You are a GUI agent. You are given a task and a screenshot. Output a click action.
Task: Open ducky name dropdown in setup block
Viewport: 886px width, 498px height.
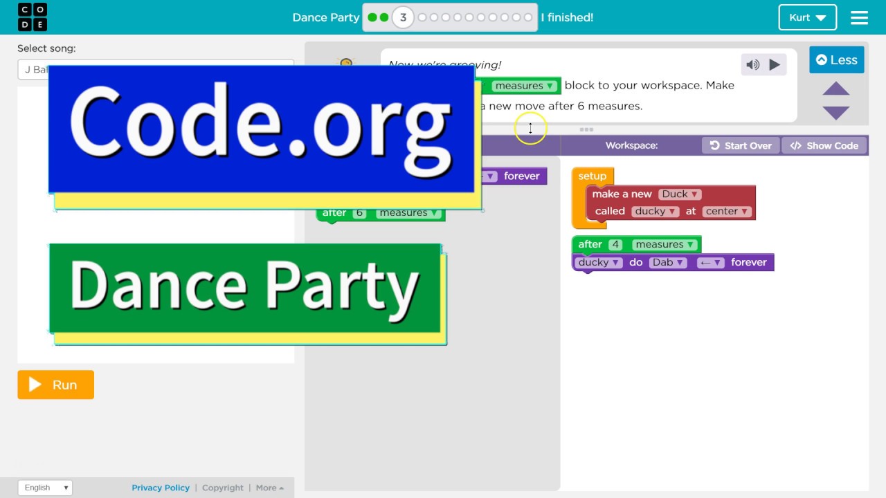point(655,212)
